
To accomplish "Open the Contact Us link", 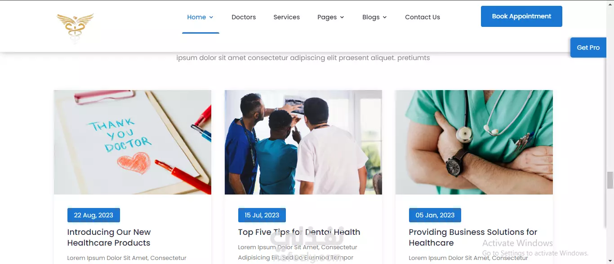I will [423, 17].
